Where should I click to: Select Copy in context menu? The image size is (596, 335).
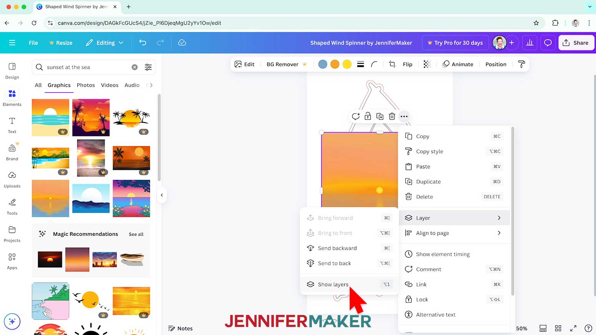coord(454,136)
